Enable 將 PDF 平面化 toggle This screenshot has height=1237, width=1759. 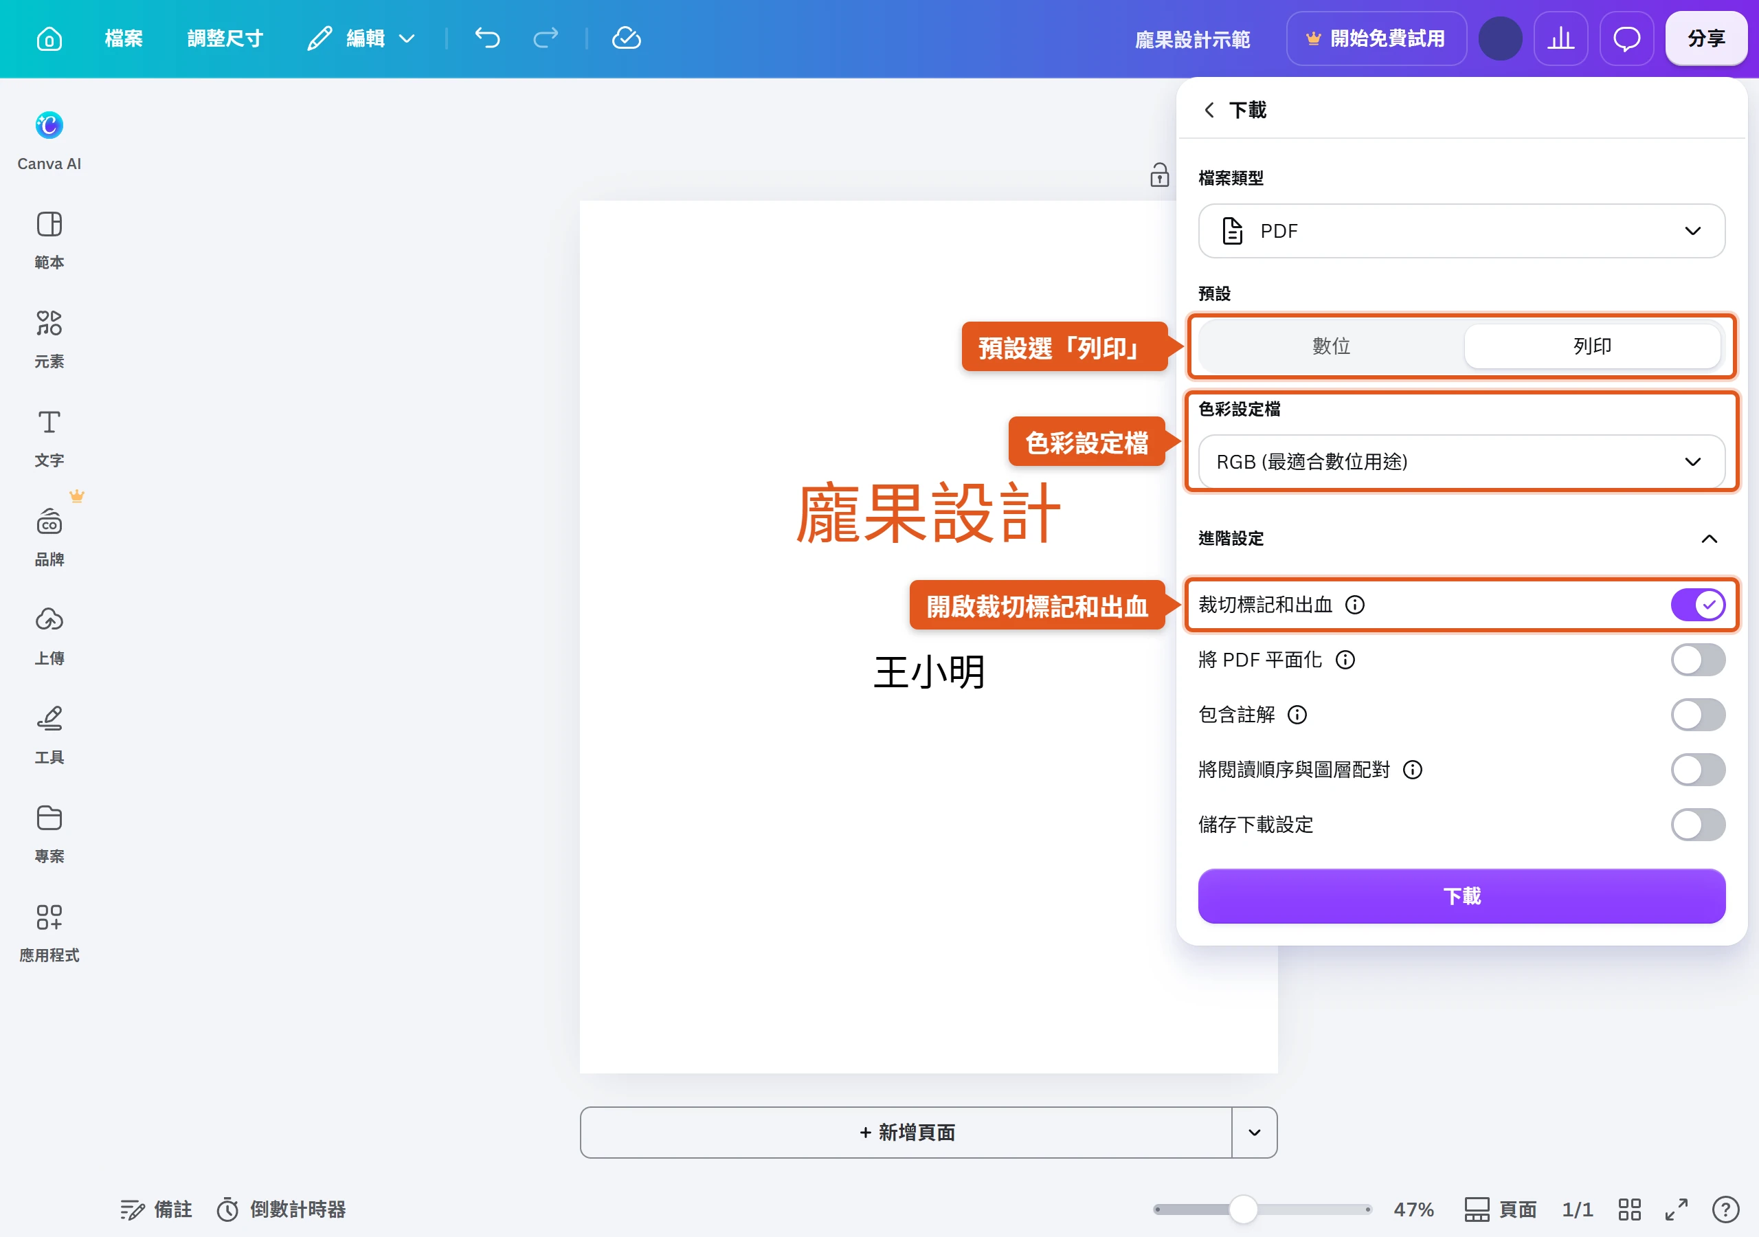pyautogui.click(x=1698, y=660)
